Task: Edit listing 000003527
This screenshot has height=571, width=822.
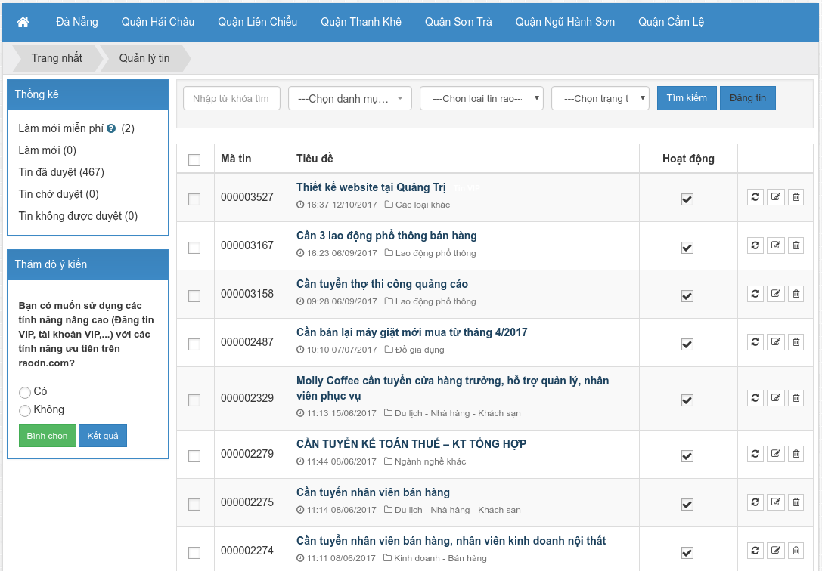Action: (x=775, y=197)
